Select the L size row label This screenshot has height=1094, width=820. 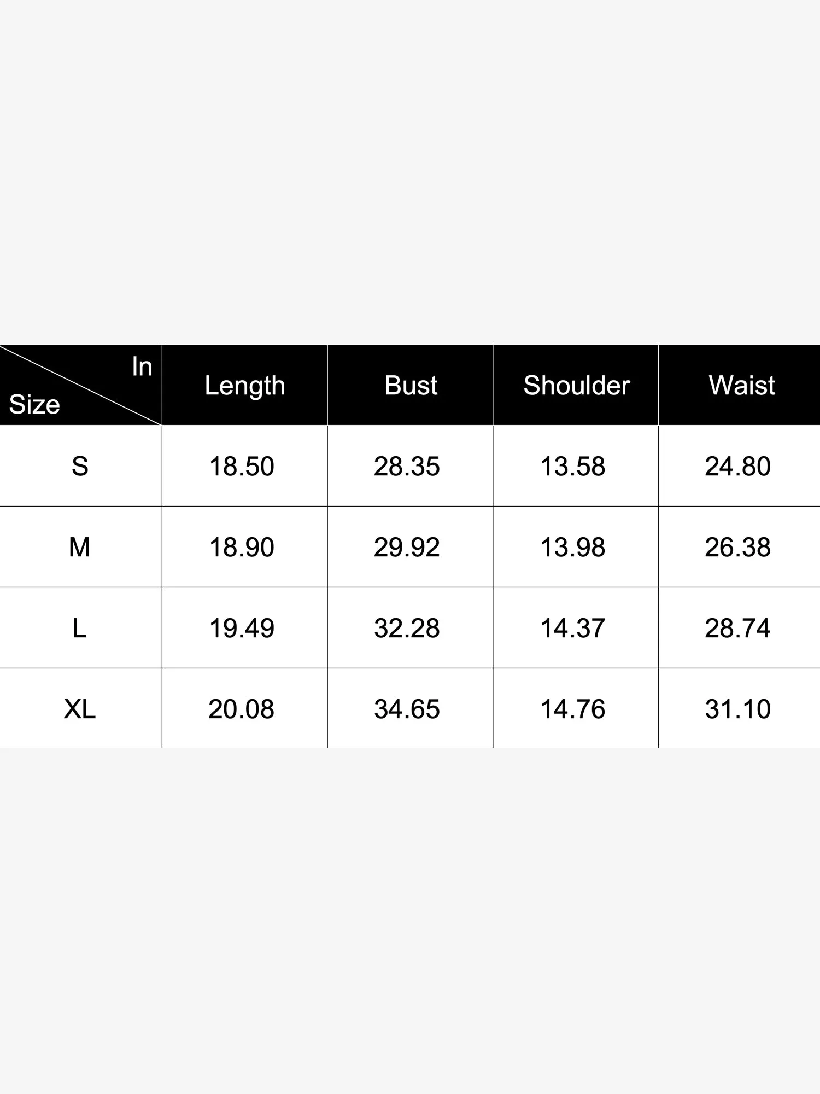[x=80, y=629]
